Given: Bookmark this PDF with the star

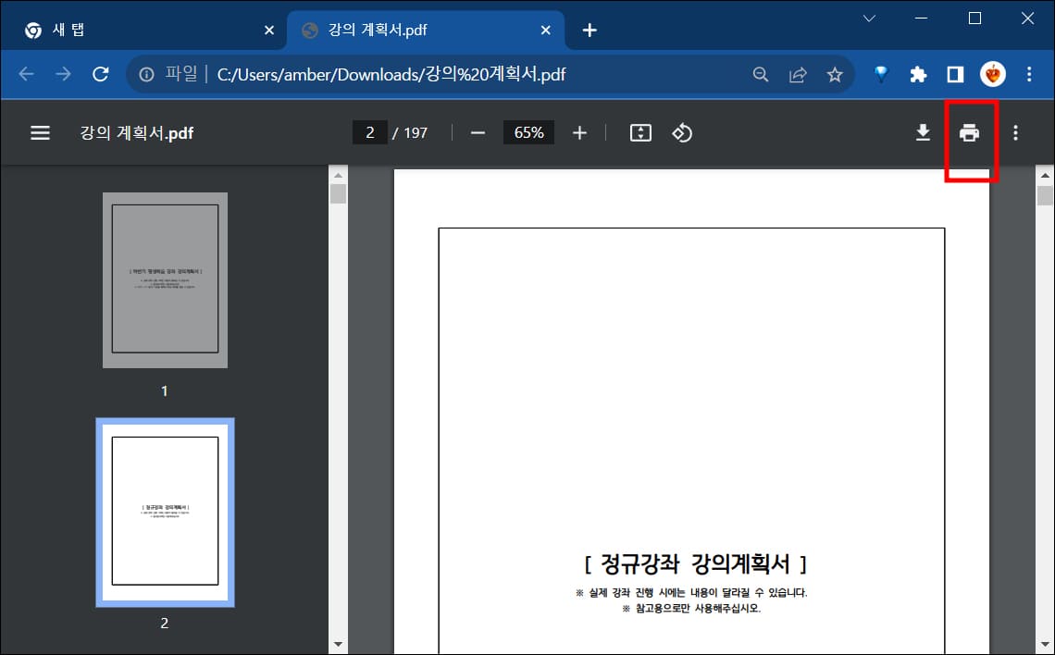Looking at the screenshot, I should pos(835,75).
